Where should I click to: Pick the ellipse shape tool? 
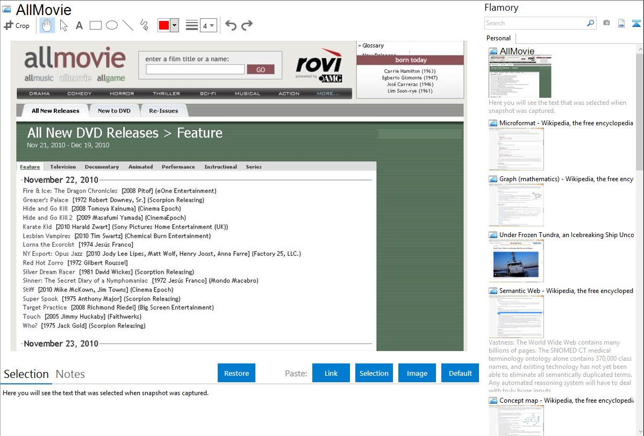click(112, 25)
